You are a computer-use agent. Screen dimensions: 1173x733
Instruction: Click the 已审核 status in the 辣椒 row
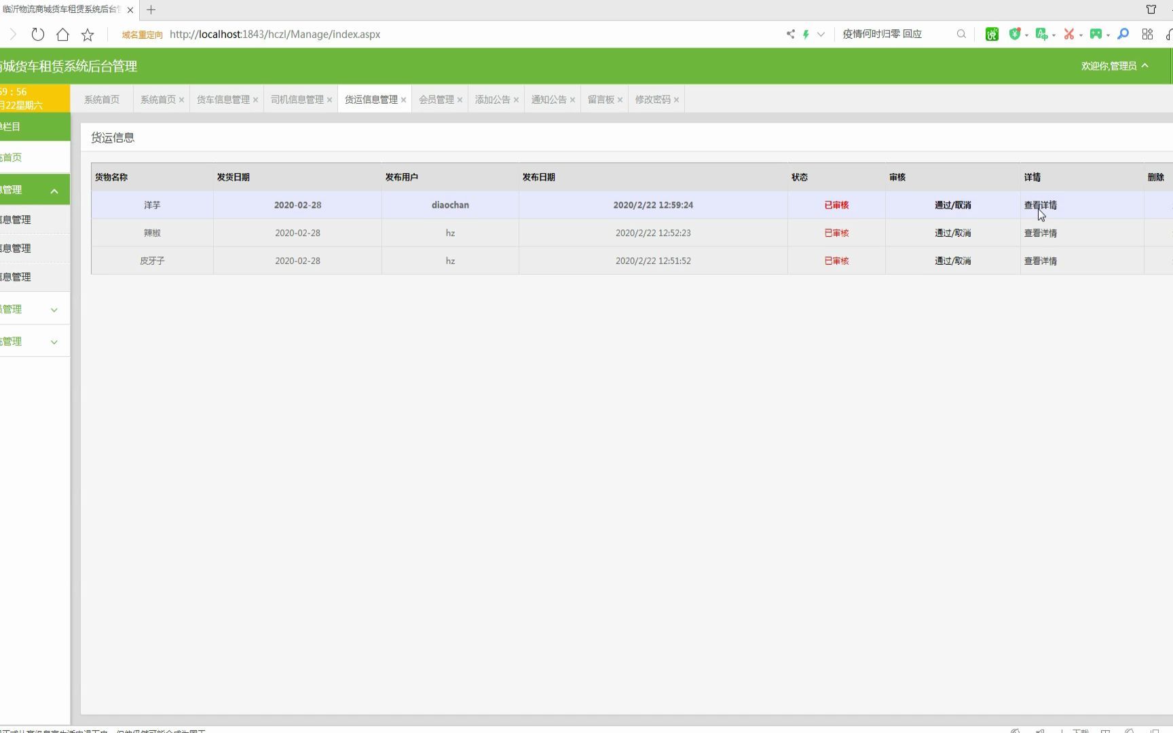(836, 233)
